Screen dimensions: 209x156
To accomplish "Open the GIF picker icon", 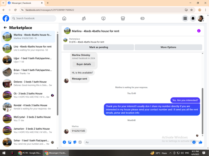I will tap(80, 142).
